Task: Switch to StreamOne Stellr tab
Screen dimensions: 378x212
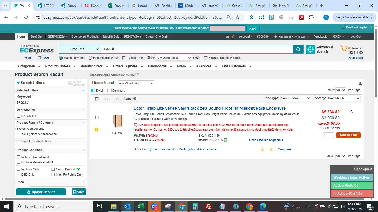Action: (157, 37)
